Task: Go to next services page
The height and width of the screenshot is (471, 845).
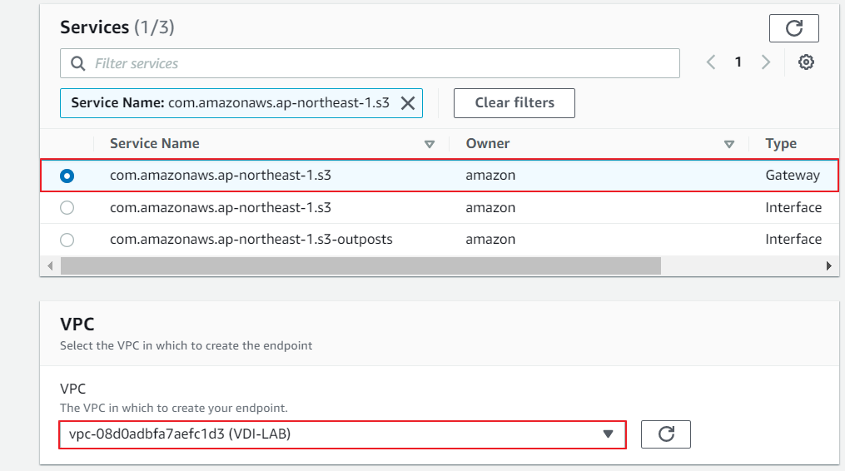Action: coord(766,62)
